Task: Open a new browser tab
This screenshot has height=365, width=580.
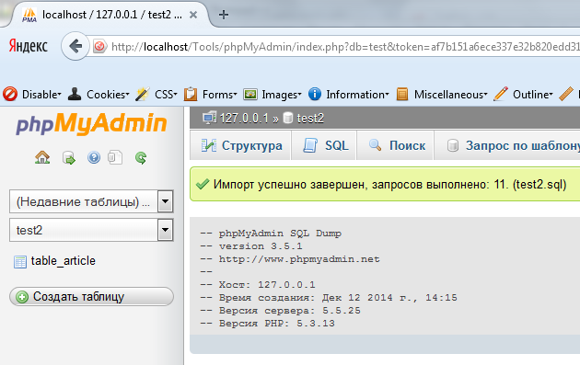Action: pyautogui.click(x=224, y=15)
